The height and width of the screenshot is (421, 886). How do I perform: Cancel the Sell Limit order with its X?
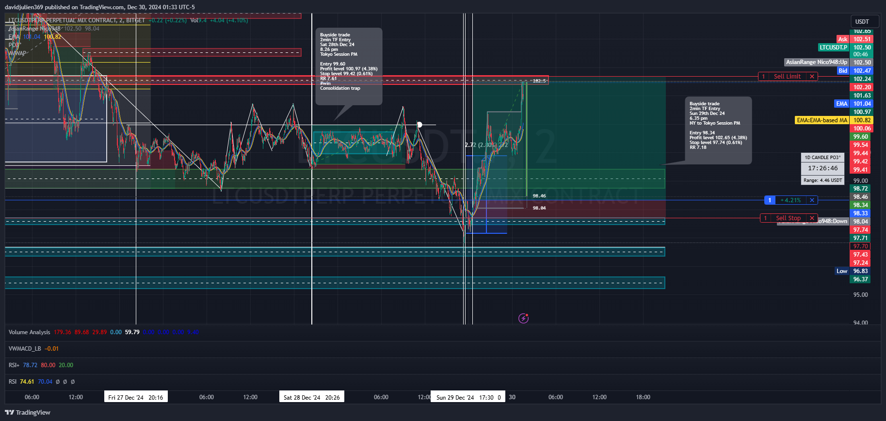812,77
